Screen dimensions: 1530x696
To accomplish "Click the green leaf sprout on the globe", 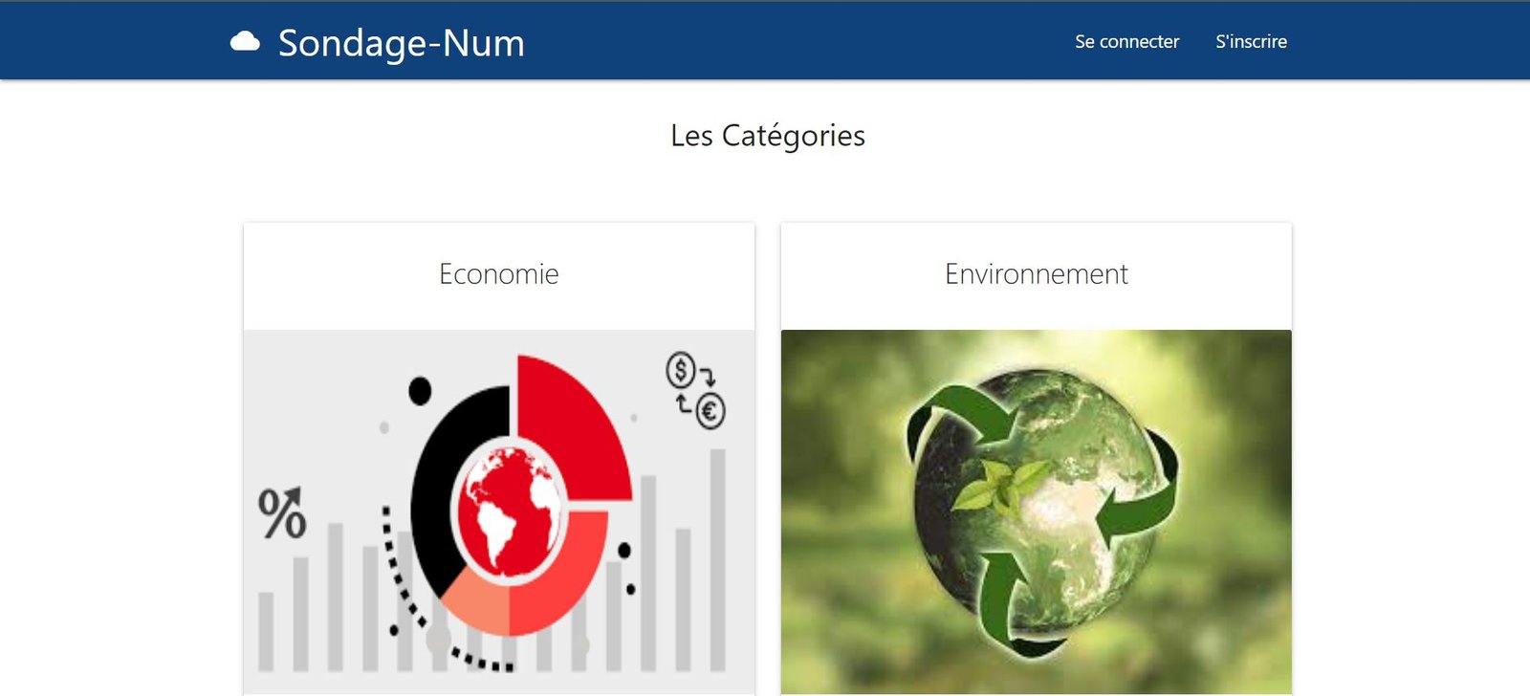I will tap(999, 482).
